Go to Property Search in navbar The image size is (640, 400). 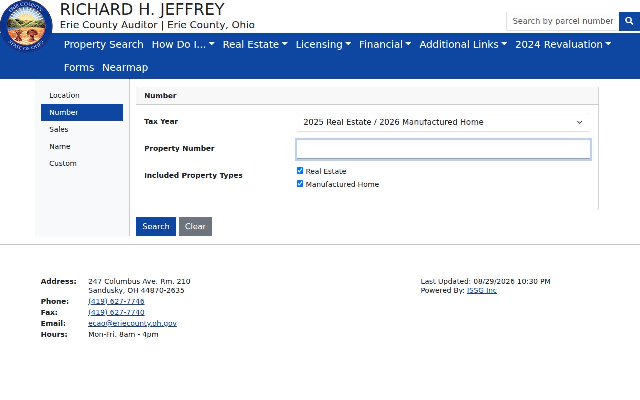point(104,44)
